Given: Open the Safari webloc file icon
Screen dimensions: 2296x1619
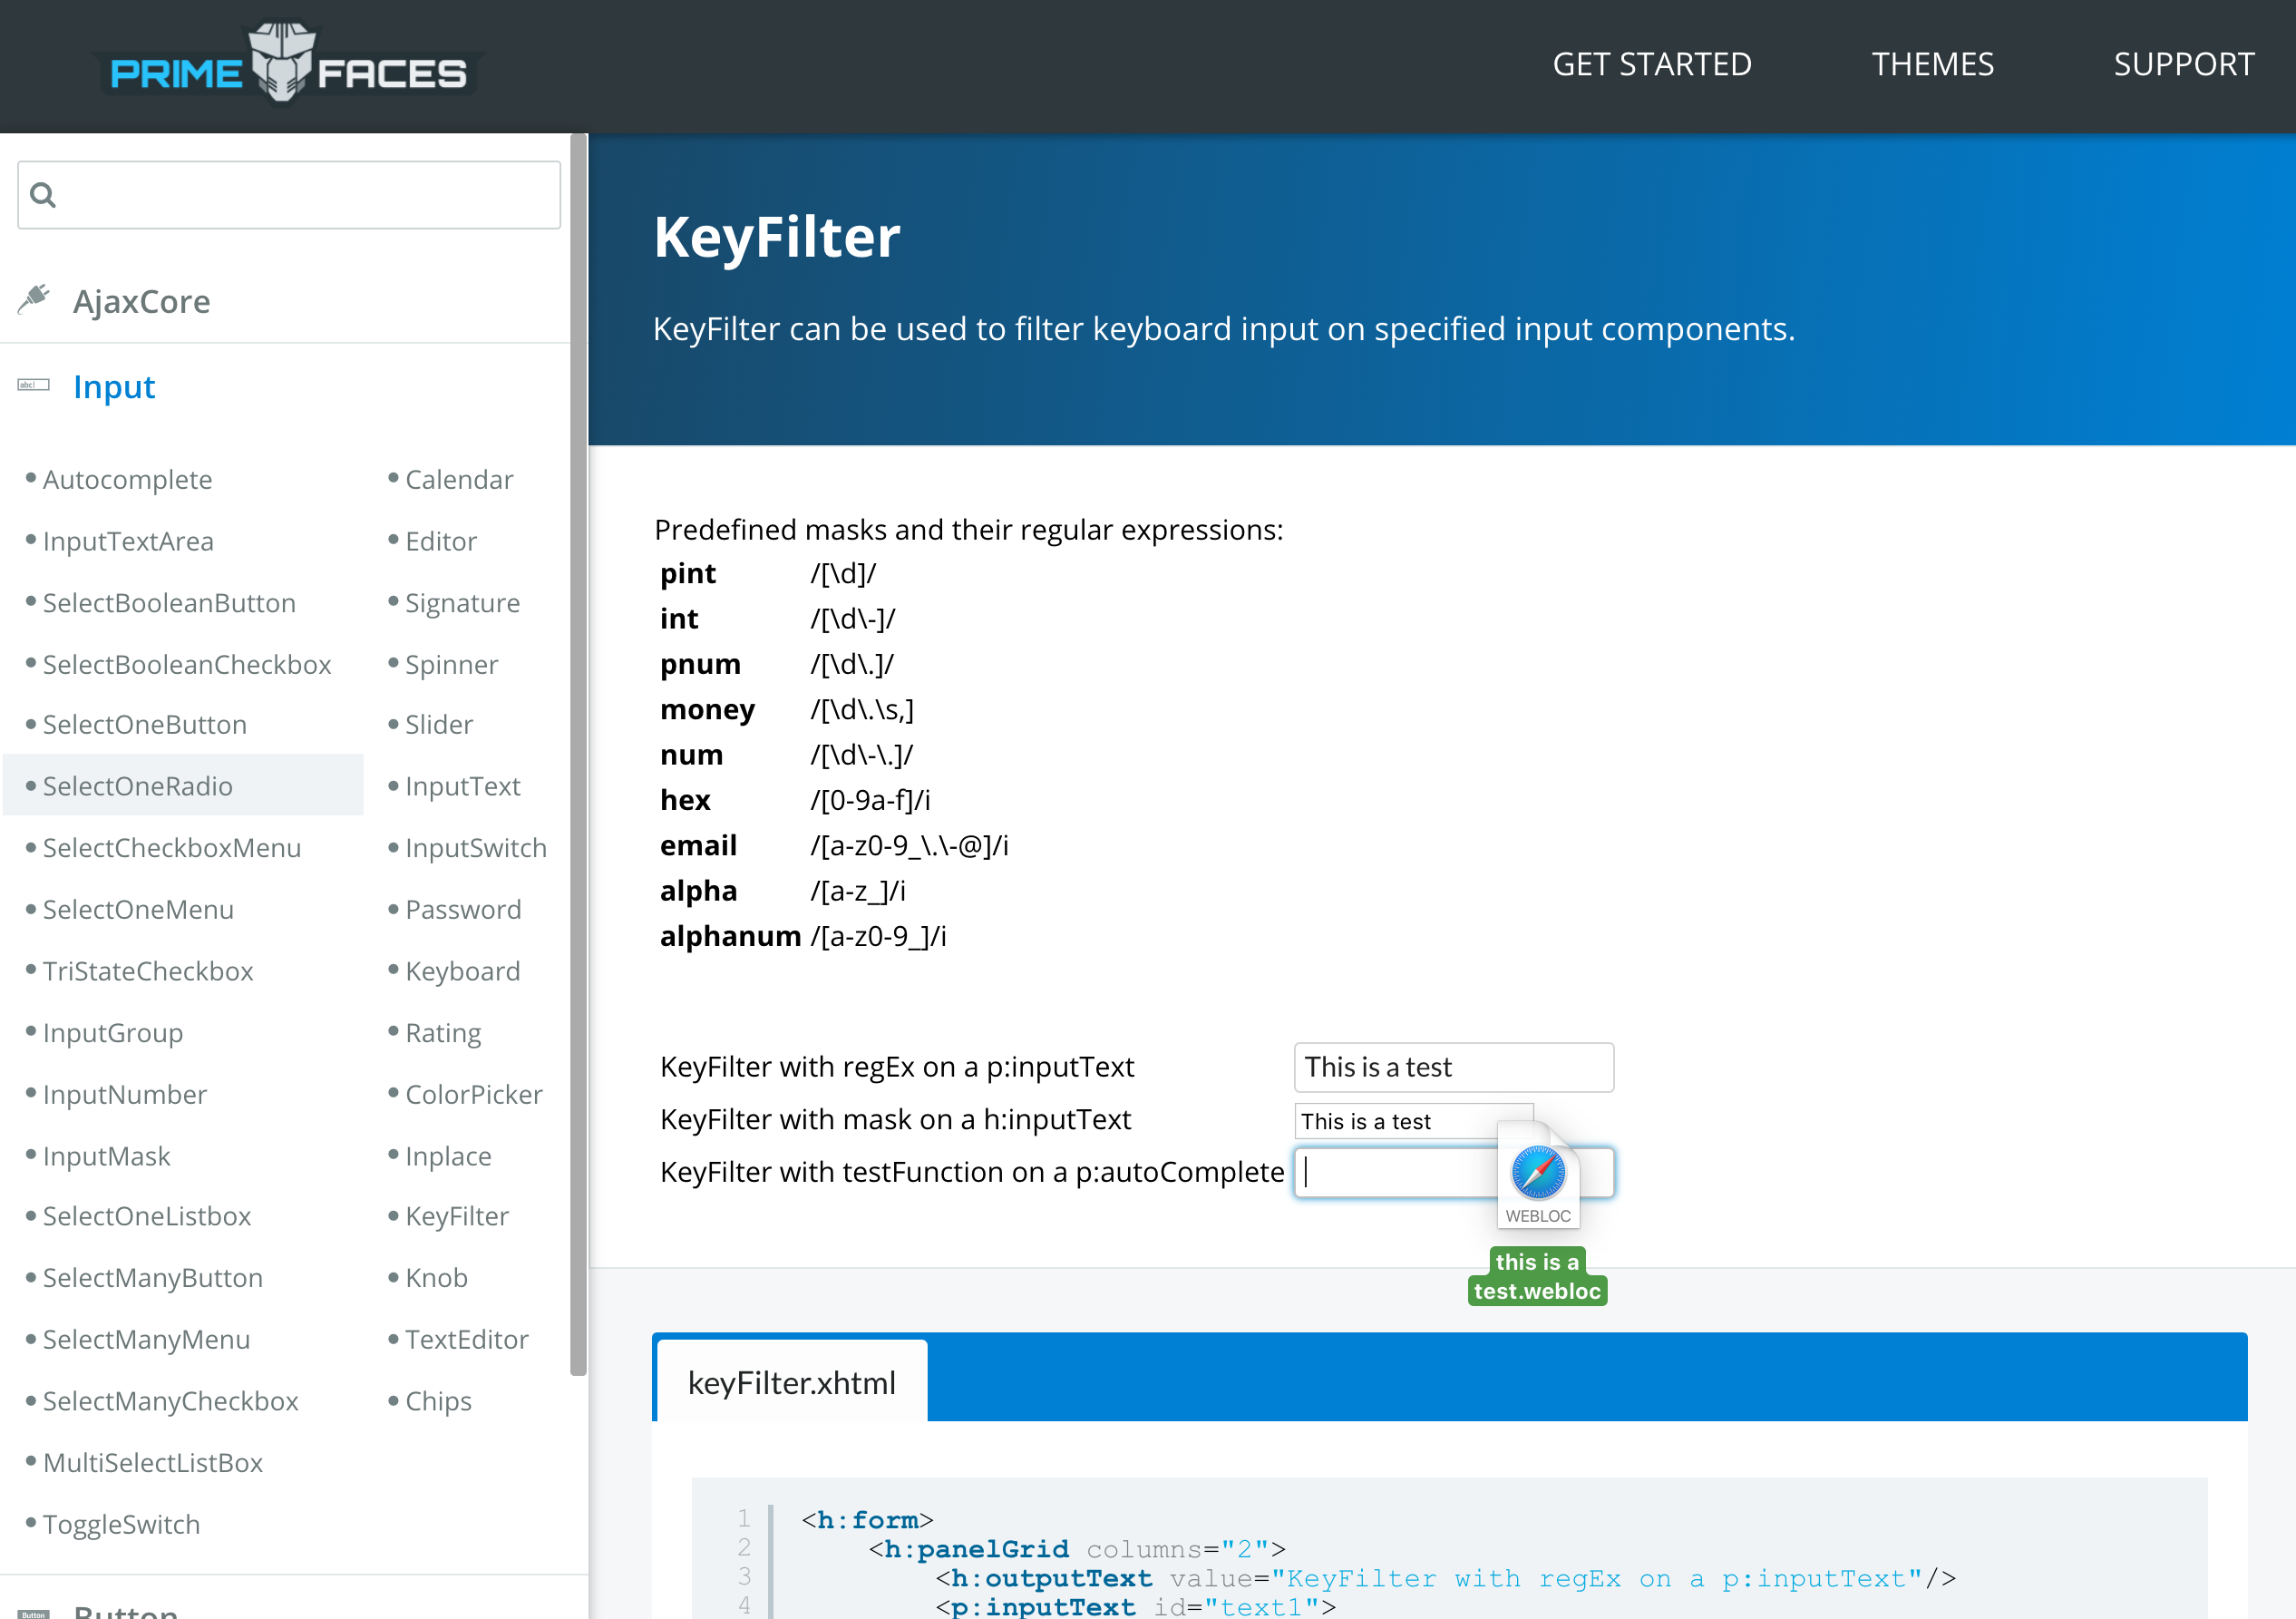Looking at the screenshot, I should coord(1537,1170).
